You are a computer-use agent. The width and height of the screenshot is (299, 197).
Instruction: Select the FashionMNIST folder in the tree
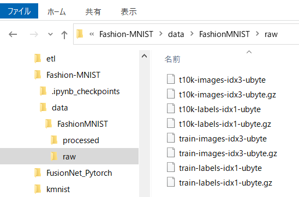pyautogui.click(x=82, y=124)
